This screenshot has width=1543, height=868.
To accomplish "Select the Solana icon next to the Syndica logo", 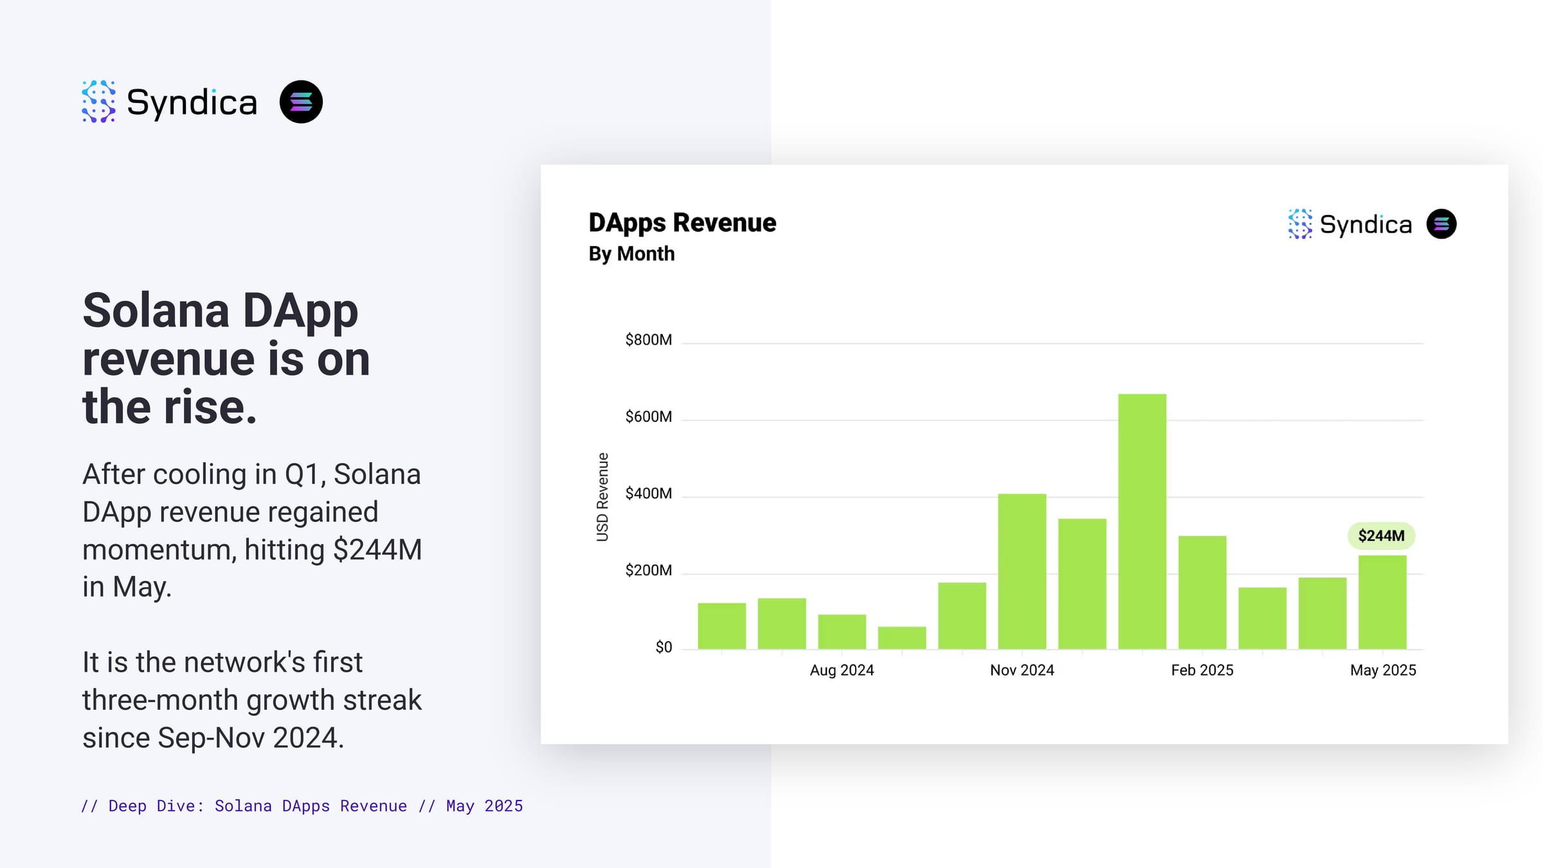I will (302, 102).
